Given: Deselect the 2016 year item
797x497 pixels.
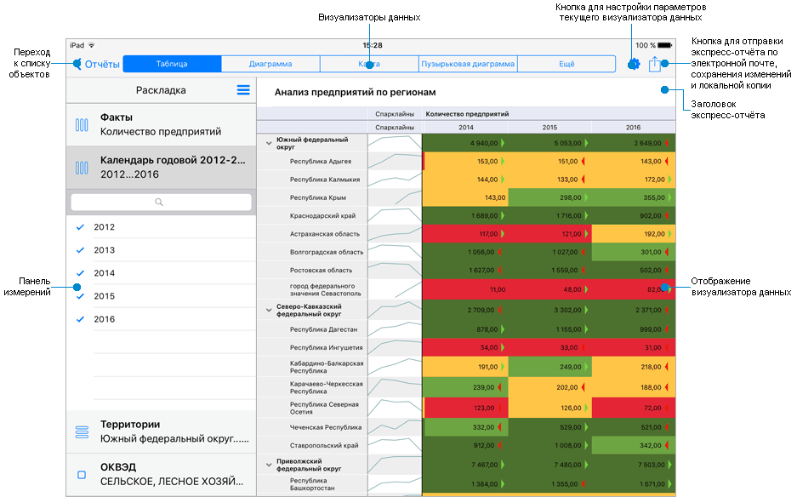Looking at the screenshot, I should click(81, 319).
